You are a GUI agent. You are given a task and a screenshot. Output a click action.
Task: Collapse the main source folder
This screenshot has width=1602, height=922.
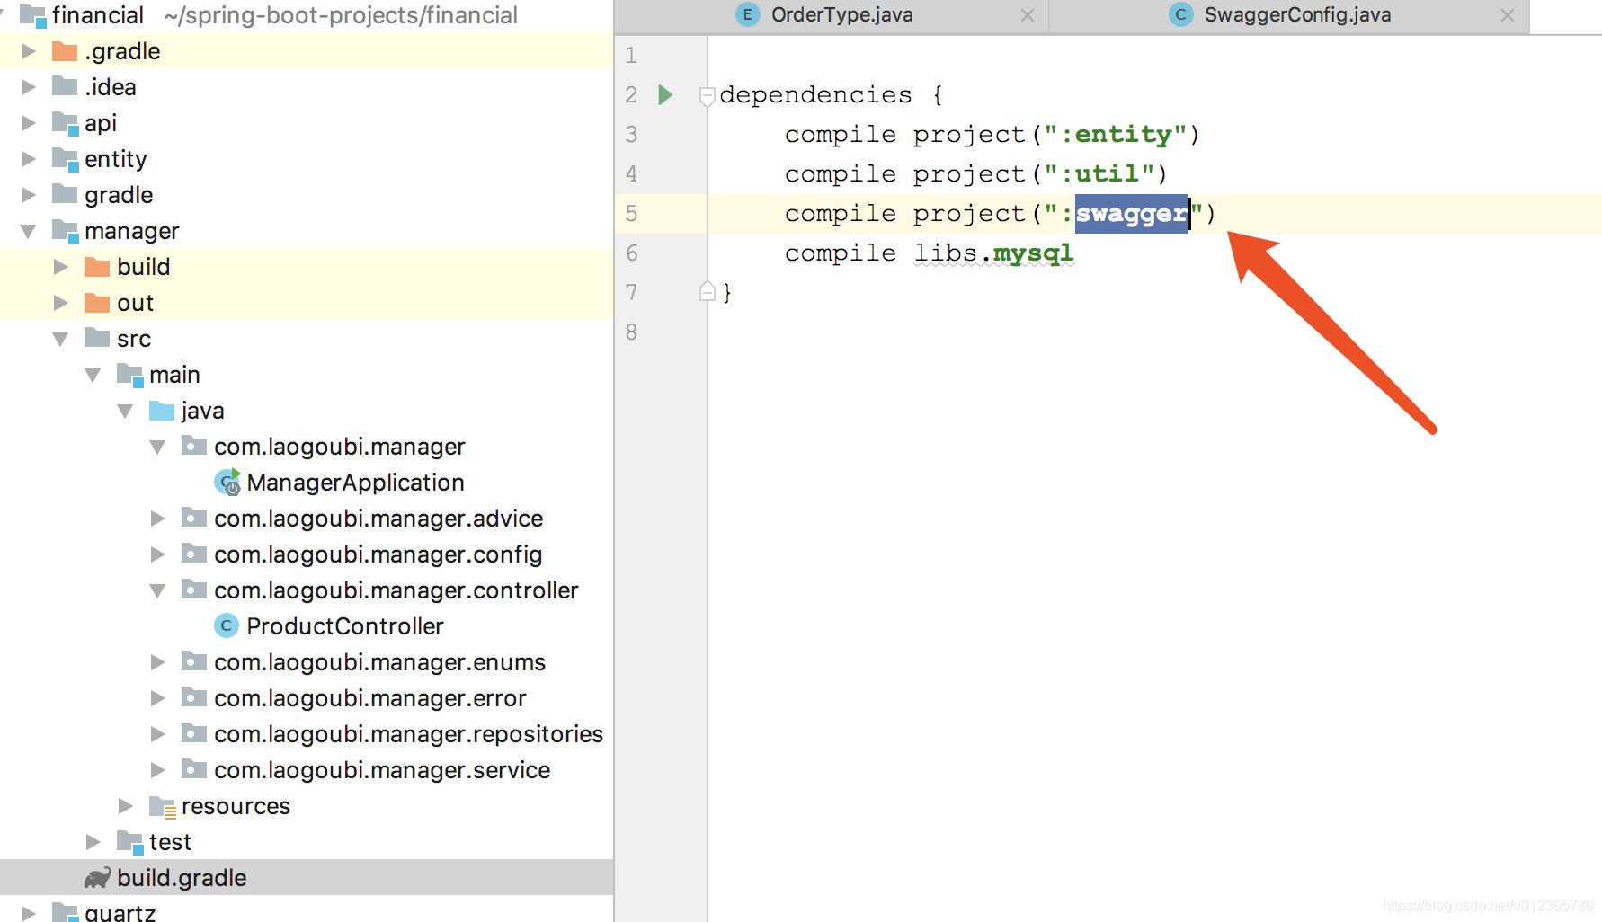(93, 375)
